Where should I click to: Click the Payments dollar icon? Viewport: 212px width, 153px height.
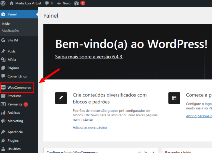(3, 104)
